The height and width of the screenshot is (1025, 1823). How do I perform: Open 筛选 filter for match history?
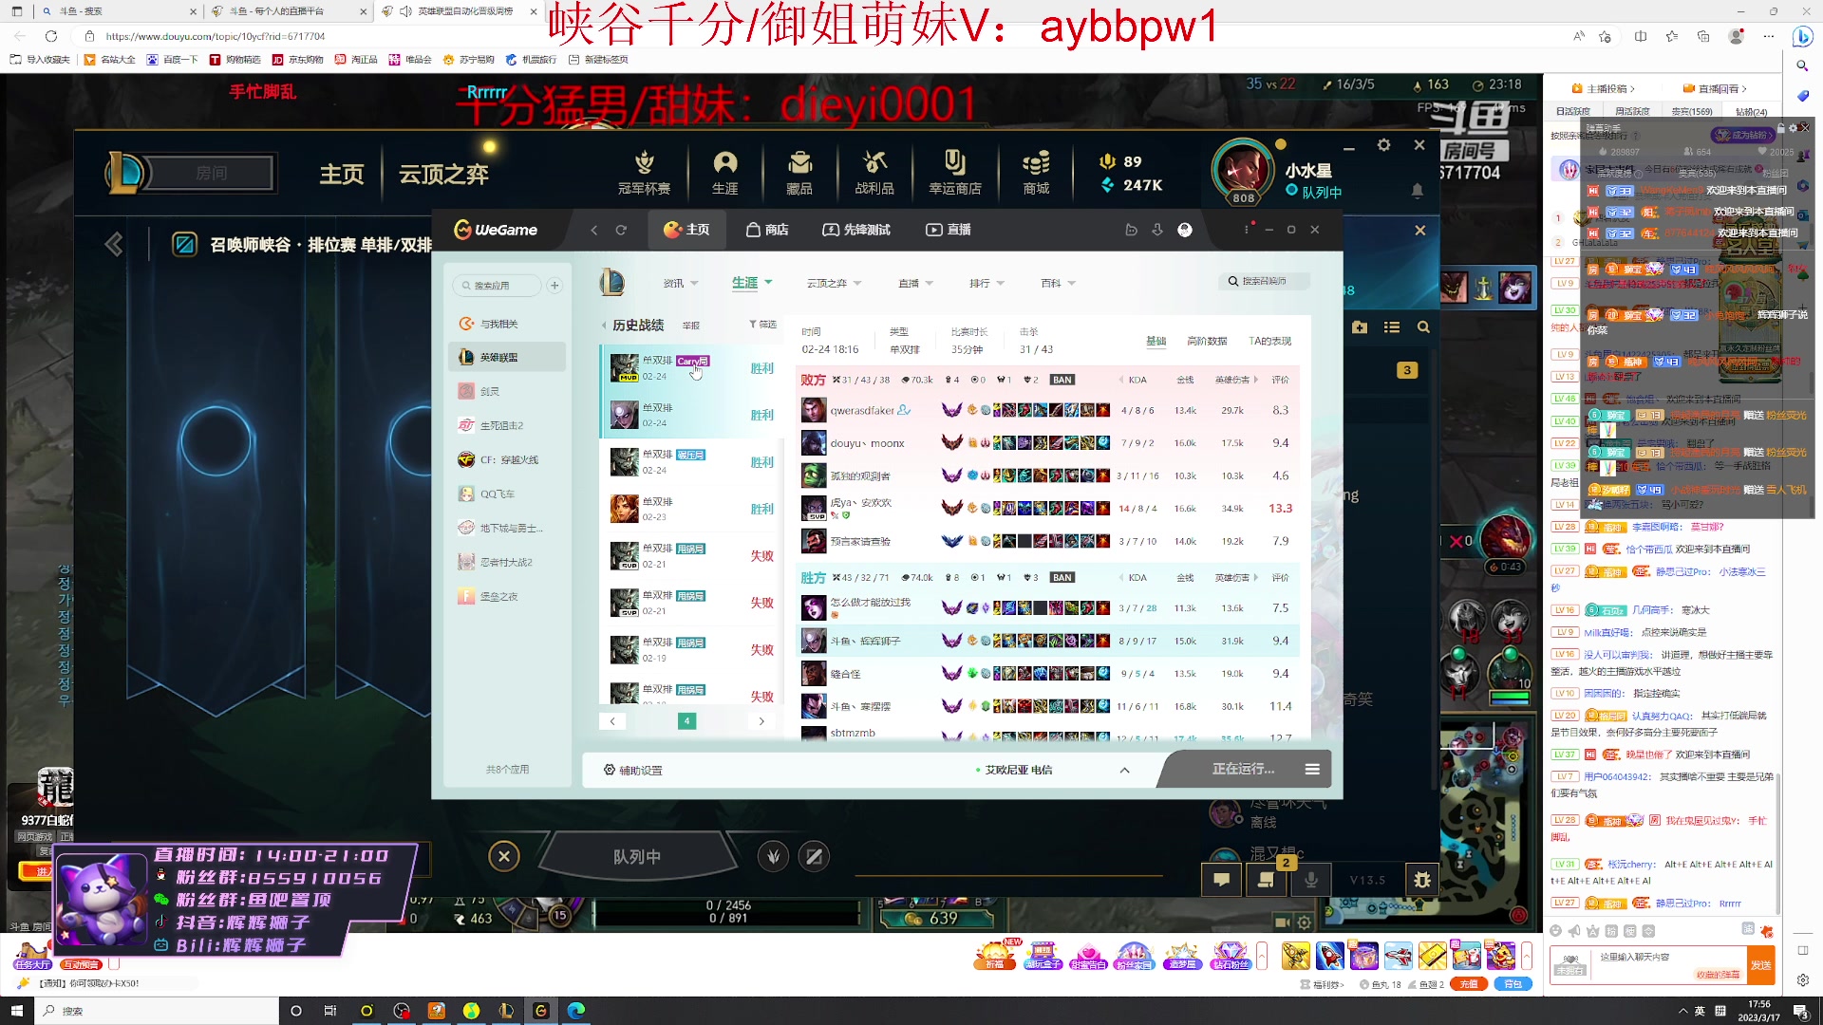tap(762, 325)
